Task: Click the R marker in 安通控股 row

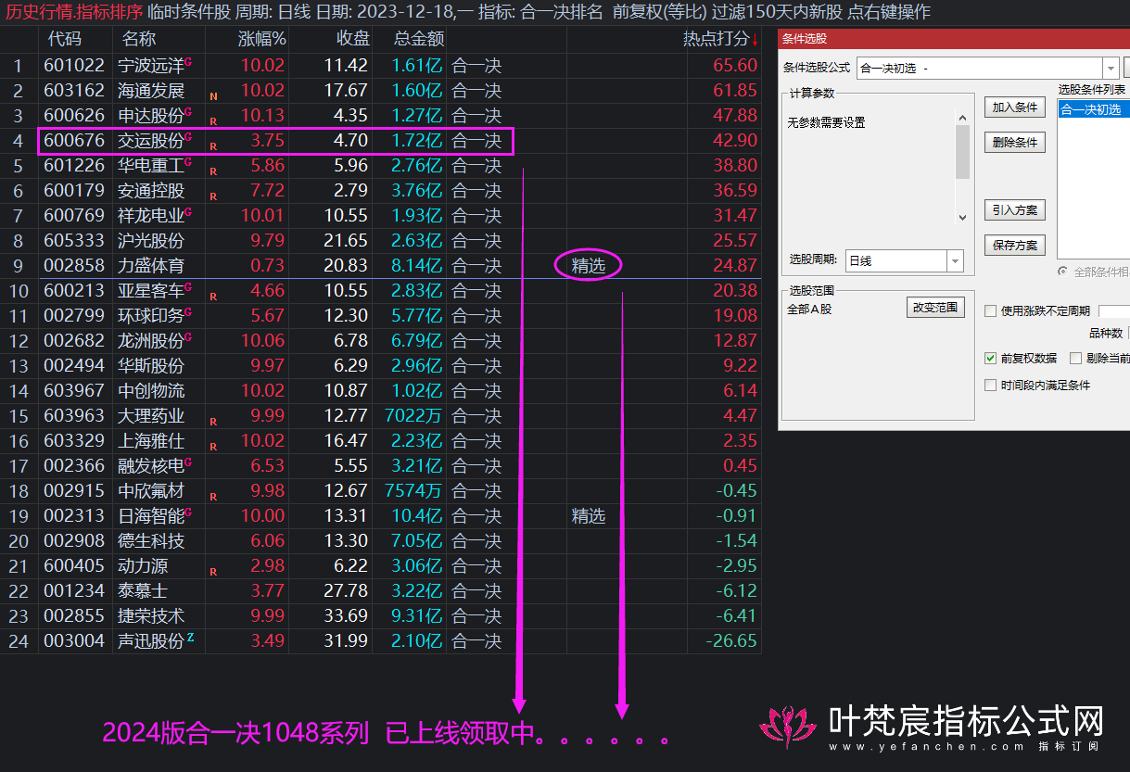Action: [213, 196]
